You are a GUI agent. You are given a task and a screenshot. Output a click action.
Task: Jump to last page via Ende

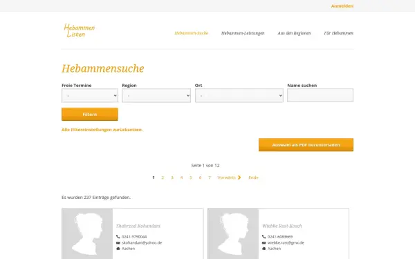pyautogui.click(x=253, y=178)
